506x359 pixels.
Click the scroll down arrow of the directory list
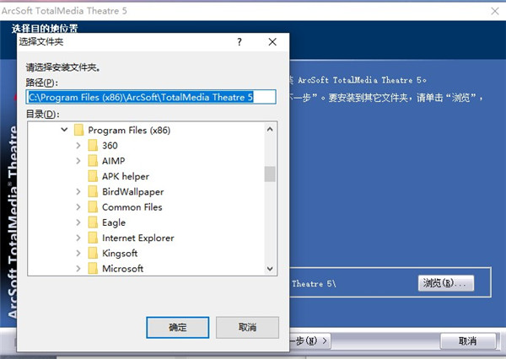[270, 268]
